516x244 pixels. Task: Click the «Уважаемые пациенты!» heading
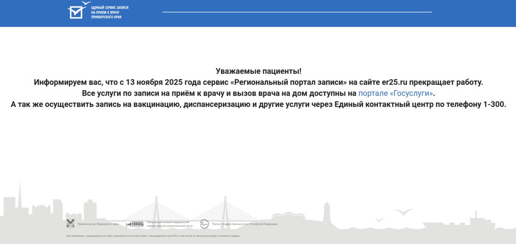tap(258, 71)
